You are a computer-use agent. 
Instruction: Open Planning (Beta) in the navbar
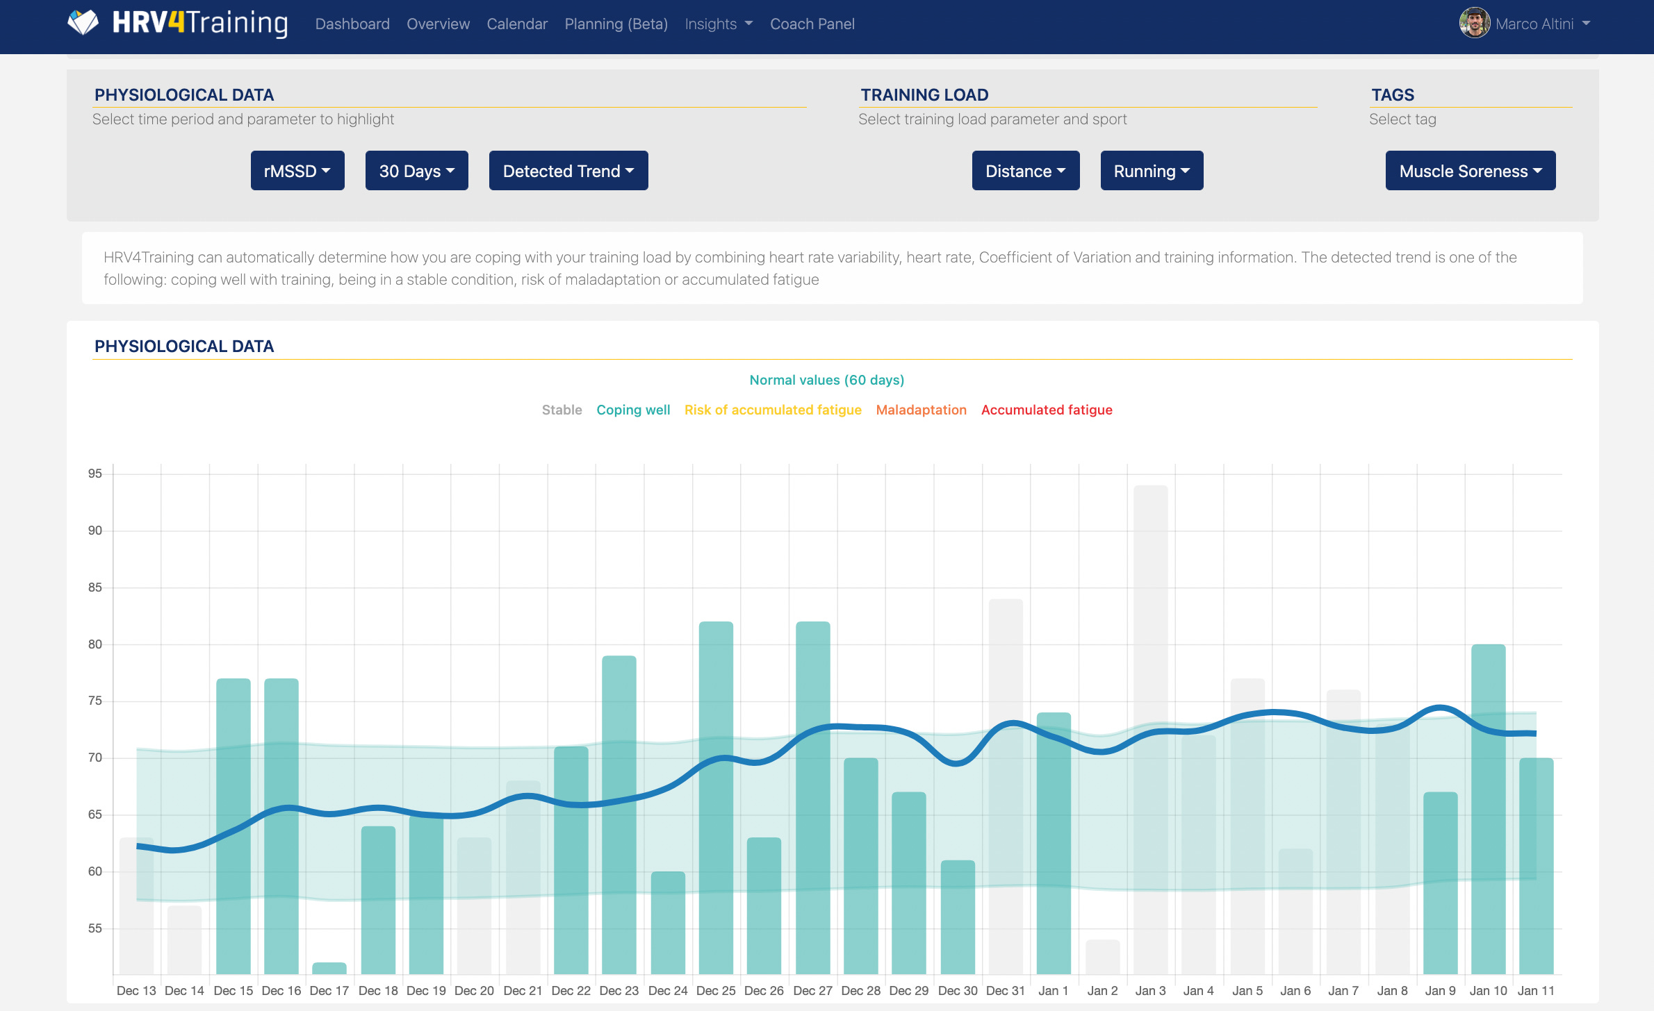[616, 24]
